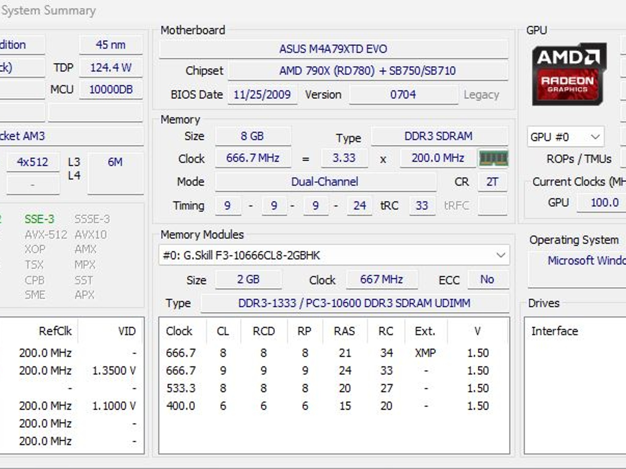Click the V column header in timings table
The height and width of the screenshot is (469, 626).
(478, 331)
